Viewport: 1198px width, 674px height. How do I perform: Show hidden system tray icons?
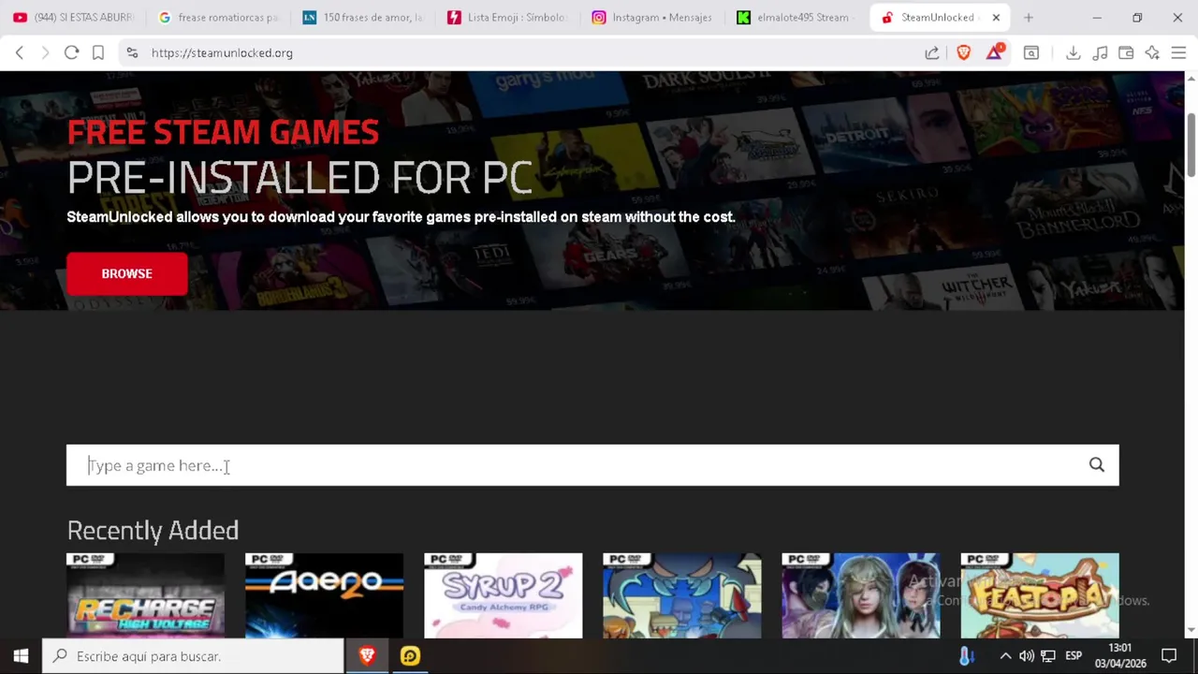(x=1005, y=656)
